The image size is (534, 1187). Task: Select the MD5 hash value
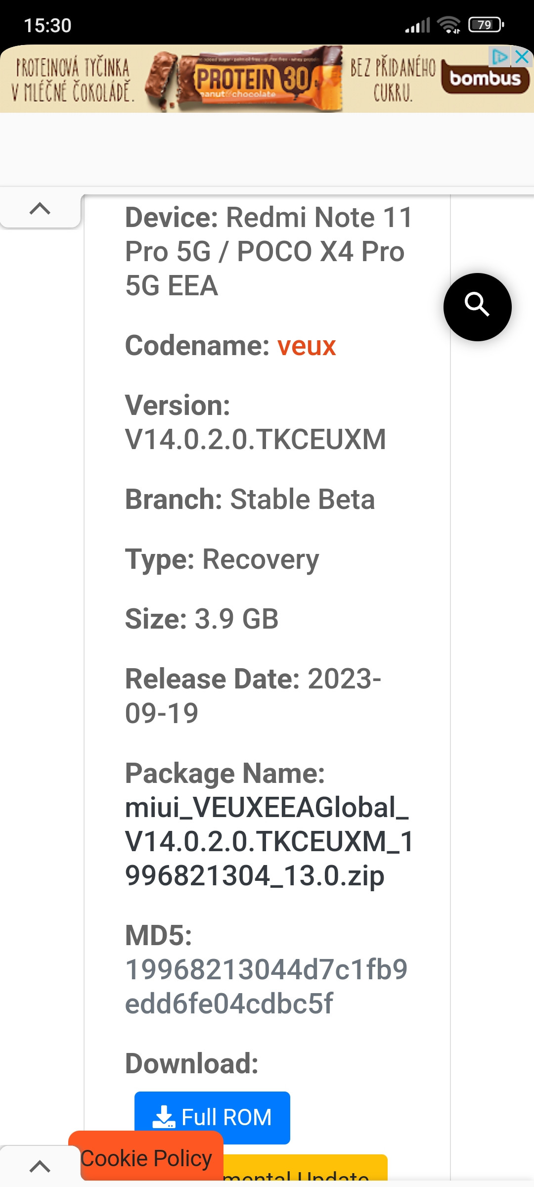[x=266, y=986]
